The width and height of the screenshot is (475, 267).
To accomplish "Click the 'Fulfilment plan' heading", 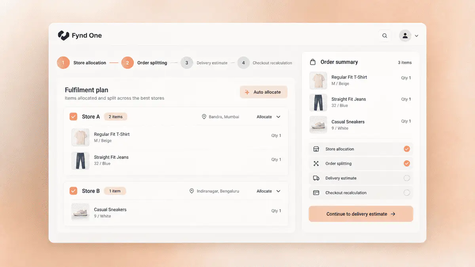I will coord(87,90).
